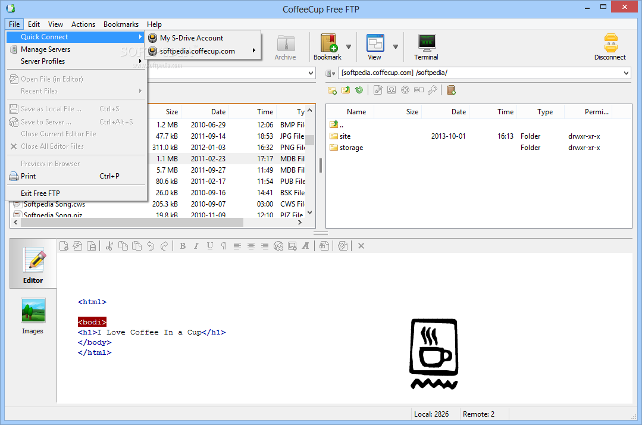The image size is (642, 425).
Task: Open the Bookmarks menu
Action: [121, 24]
